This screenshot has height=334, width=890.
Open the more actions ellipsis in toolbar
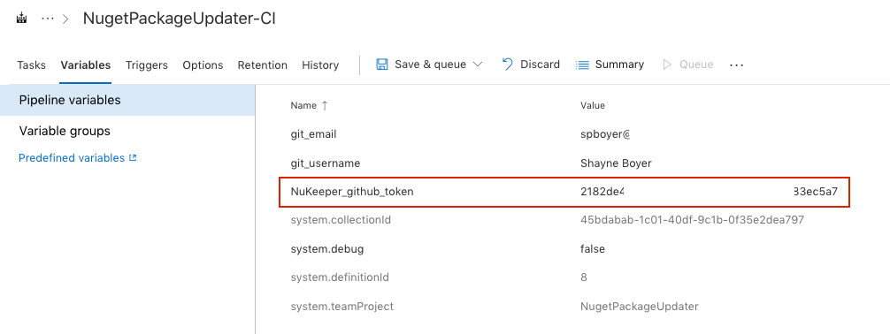click(x=736, y=65)
